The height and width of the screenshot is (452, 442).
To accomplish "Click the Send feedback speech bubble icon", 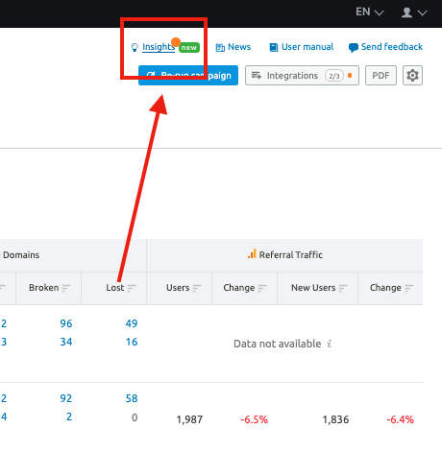I will click(x=354, y=48).
